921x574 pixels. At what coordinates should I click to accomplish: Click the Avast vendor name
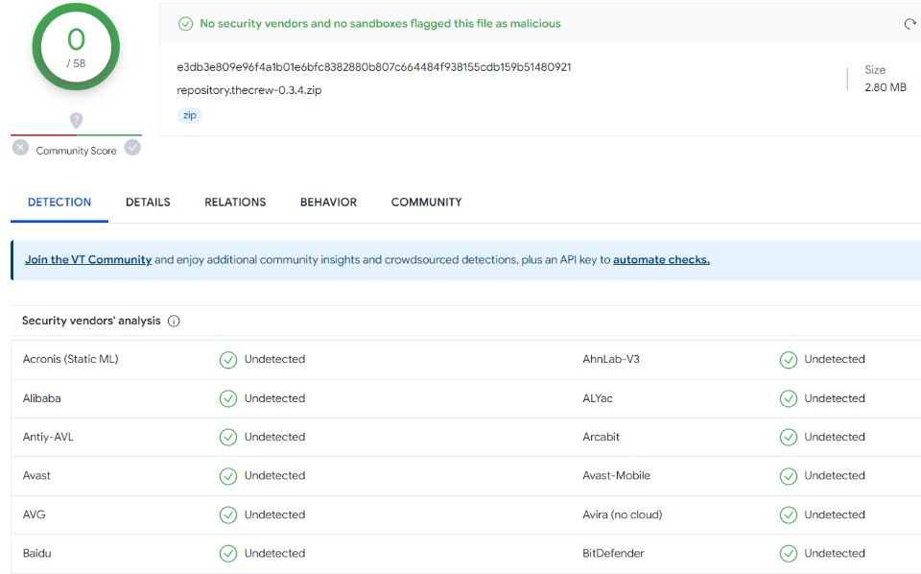(36, 476)
